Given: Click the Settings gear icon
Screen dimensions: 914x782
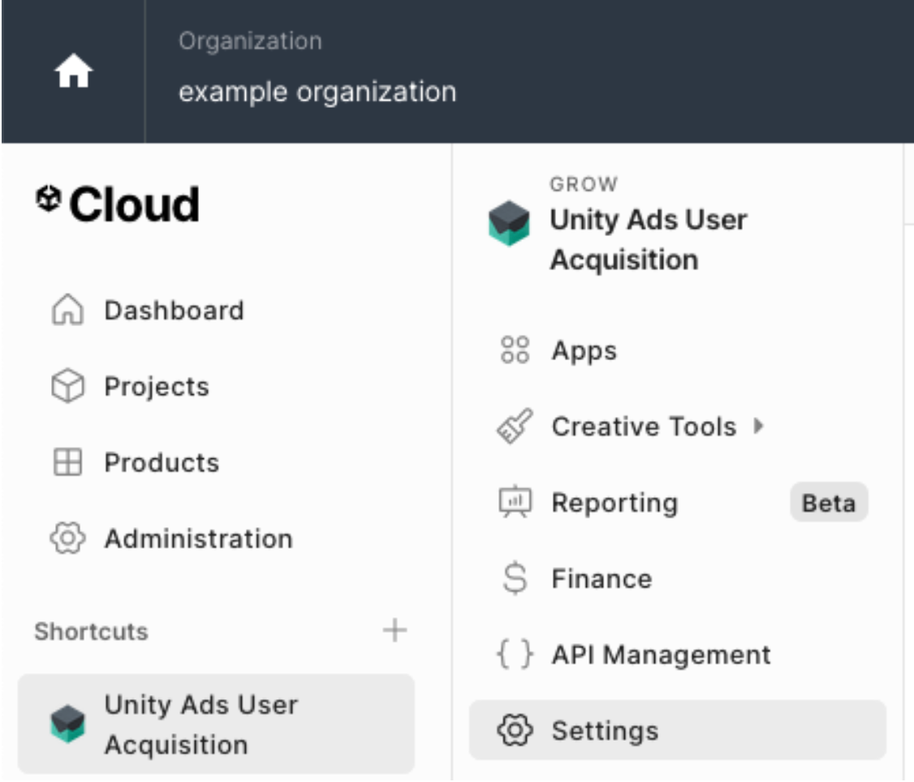Looking at the screenshot, I should coord(515,730).
